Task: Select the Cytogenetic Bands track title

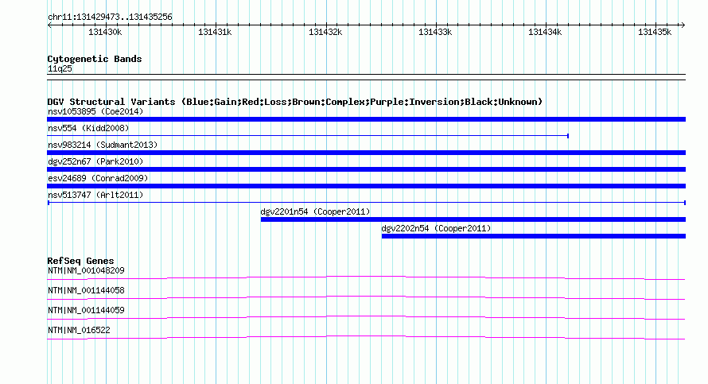Action: pyautogui.click(x=95, y=59)
